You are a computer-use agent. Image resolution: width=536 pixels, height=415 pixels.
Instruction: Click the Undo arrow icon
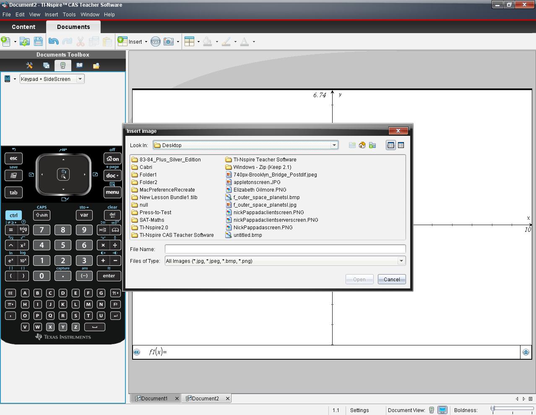click(53, 41)
